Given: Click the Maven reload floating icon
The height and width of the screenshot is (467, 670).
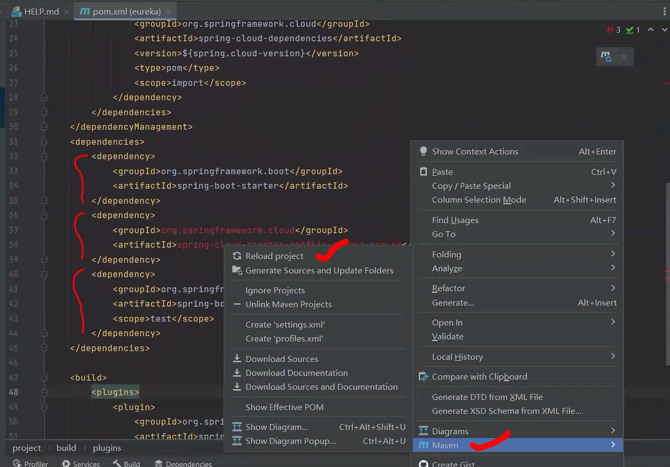Looking at the screenshot, I should coord(606,56).
